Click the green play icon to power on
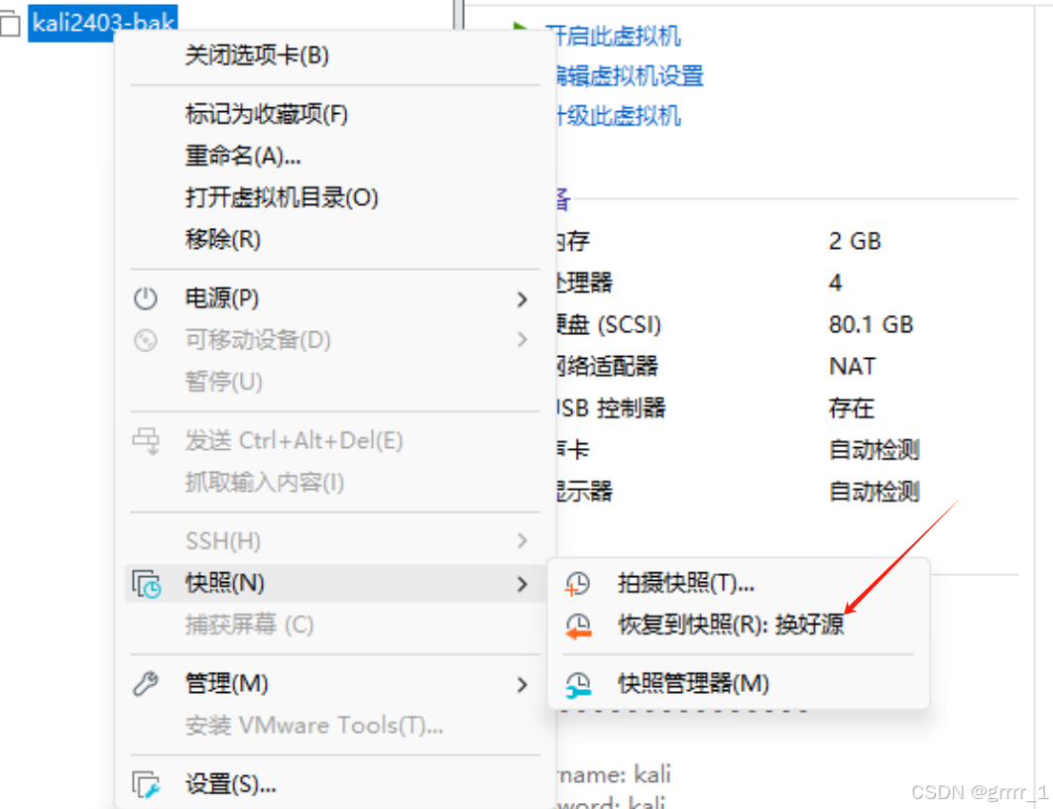 click(x=520, y=28)
